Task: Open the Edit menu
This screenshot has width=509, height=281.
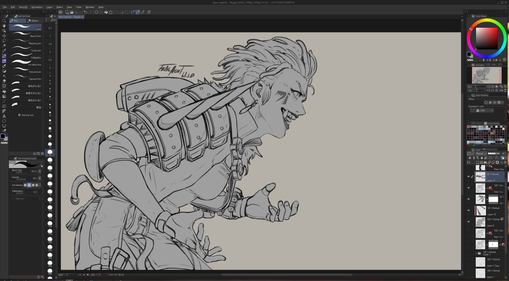Action: point(13,7)
